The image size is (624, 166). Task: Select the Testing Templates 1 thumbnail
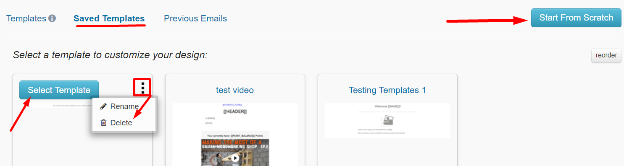(387, 121)
